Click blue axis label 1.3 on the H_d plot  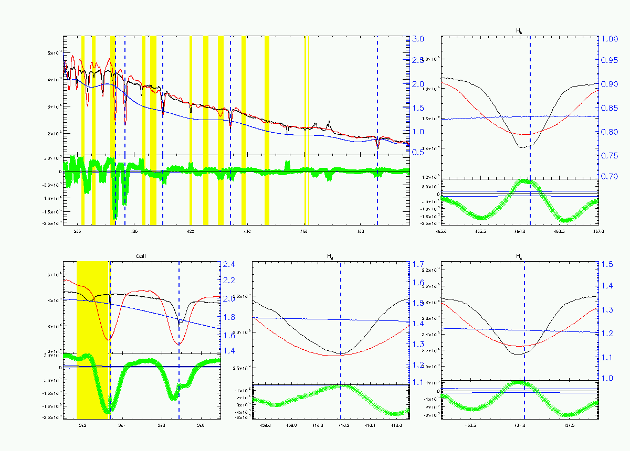coord(418,345)
